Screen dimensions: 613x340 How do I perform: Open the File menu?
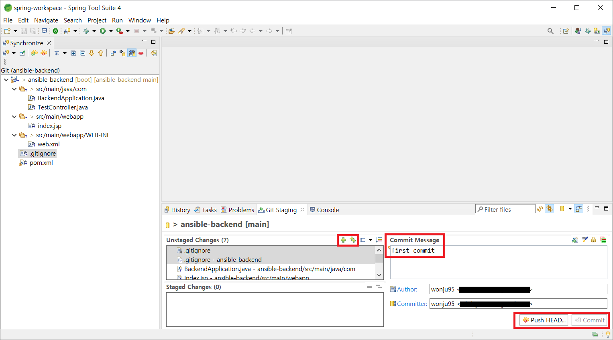pyautogui.click(x=8, y=20)
